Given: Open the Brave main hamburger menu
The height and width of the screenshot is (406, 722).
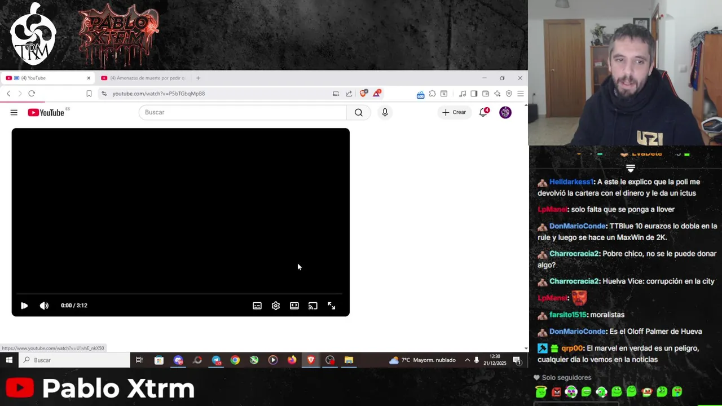Looking at the screenshot, I should coord(521,94).
